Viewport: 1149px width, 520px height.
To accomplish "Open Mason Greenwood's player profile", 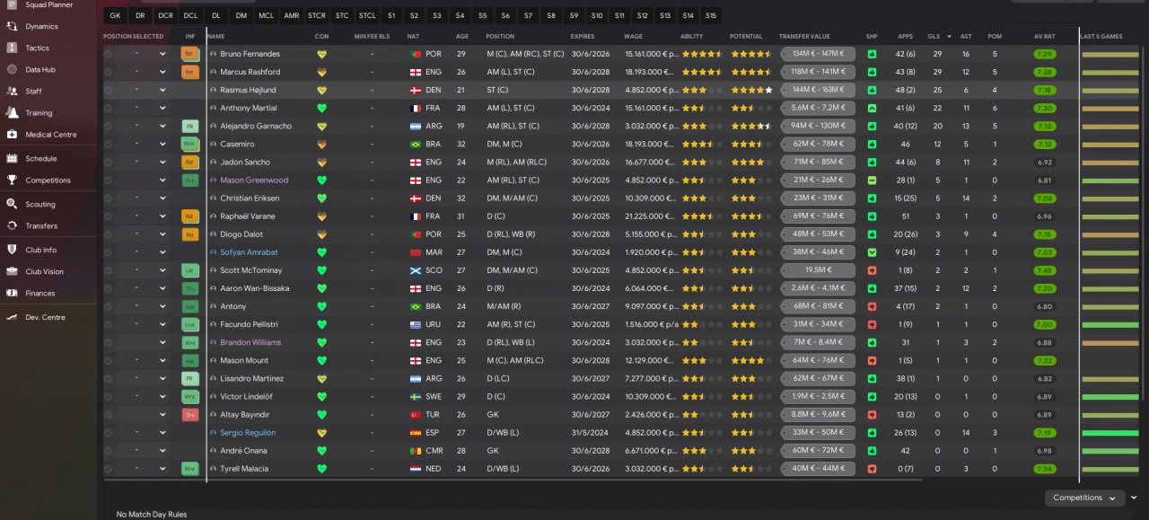I will pos(254,180).
